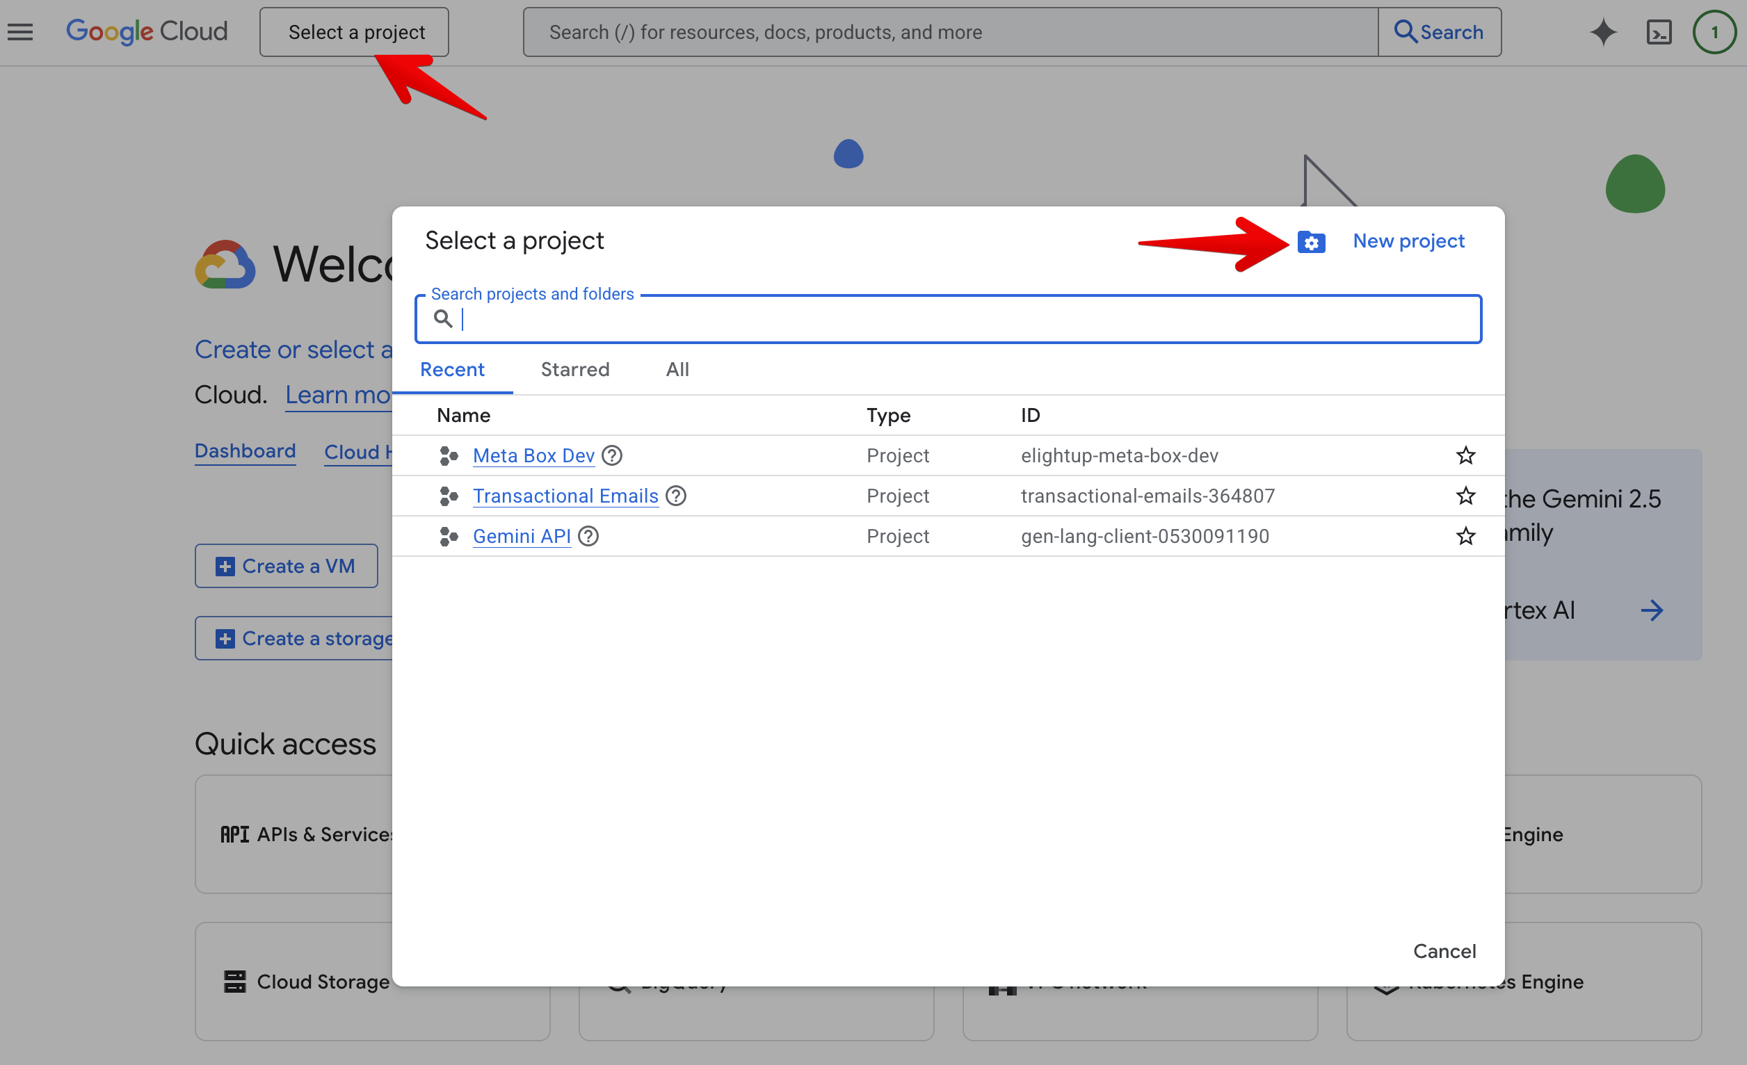Open the Cloud Storage quick access card
This screenshot has height=1065, width=1747.
[373, 982]
